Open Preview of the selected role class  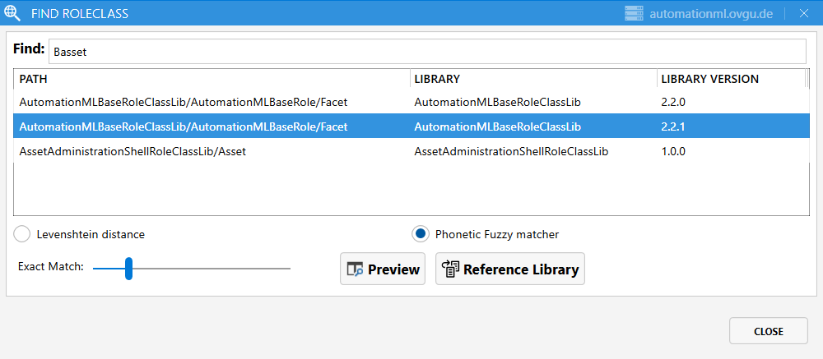click(383, 269)
